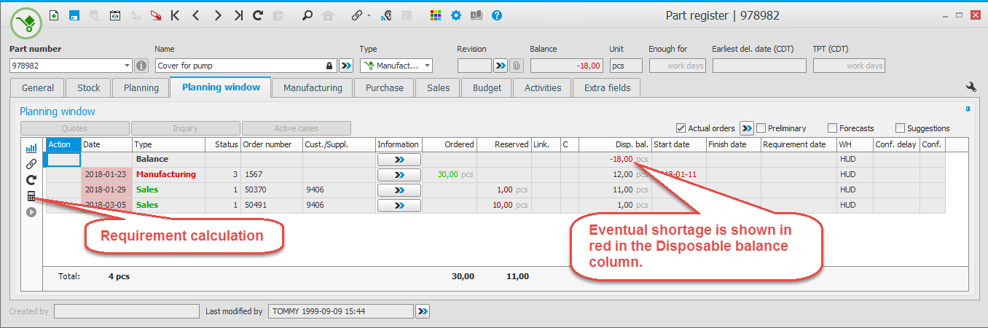Open the blue settings gear icon
The width and height of the screenshot is (988, 328).
point(456,15)
